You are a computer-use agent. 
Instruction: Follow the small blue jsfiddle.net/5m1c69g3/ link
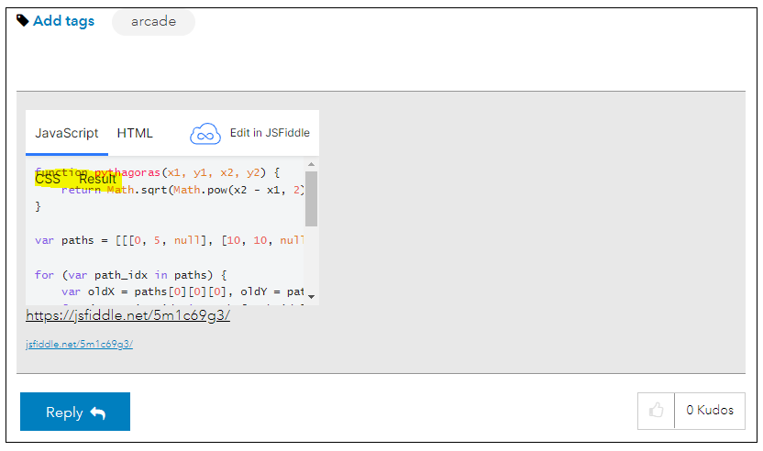coord(80,345)
